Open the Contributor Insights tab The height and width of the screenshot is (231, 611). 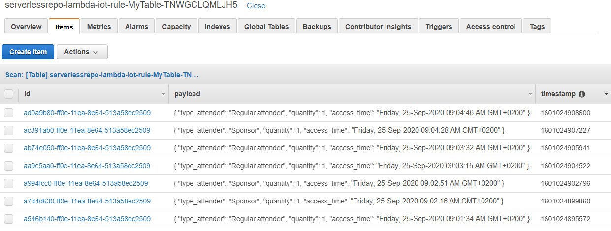(378, 27)
